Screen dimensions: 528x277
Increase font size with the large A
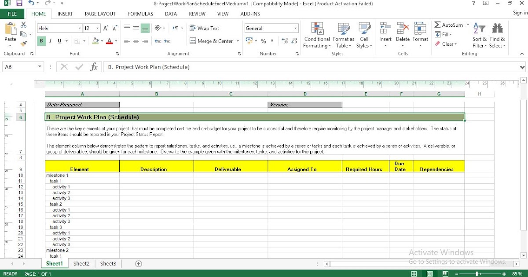click(x=106, y=28)
